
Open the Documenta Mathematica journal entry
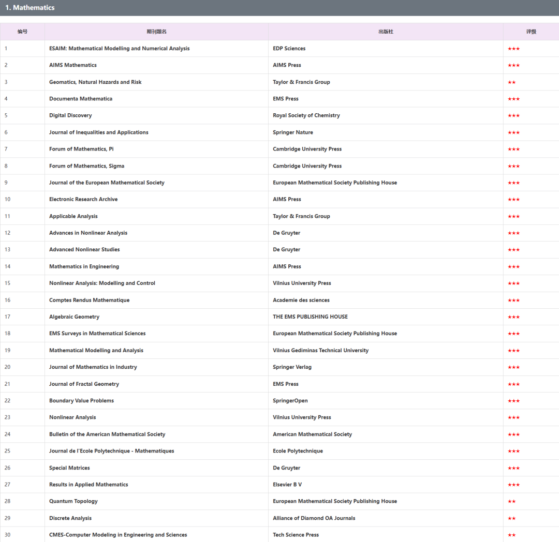pyautogui.click(x=81, y=99)
